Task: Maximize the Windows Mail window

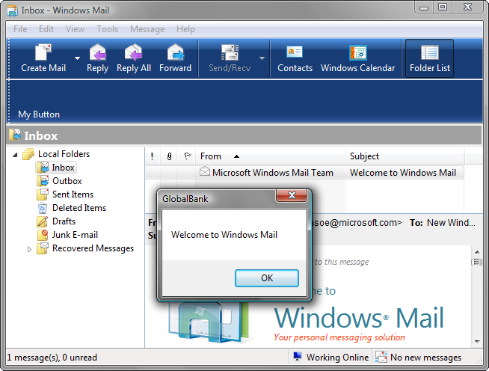Action: (x=442, y=7)
